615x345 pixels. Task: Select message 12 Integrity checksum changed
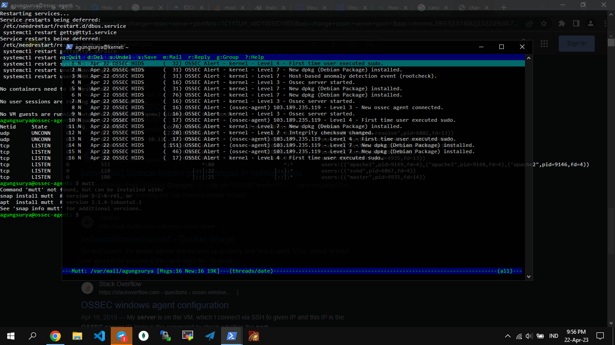tap(293, 133)
